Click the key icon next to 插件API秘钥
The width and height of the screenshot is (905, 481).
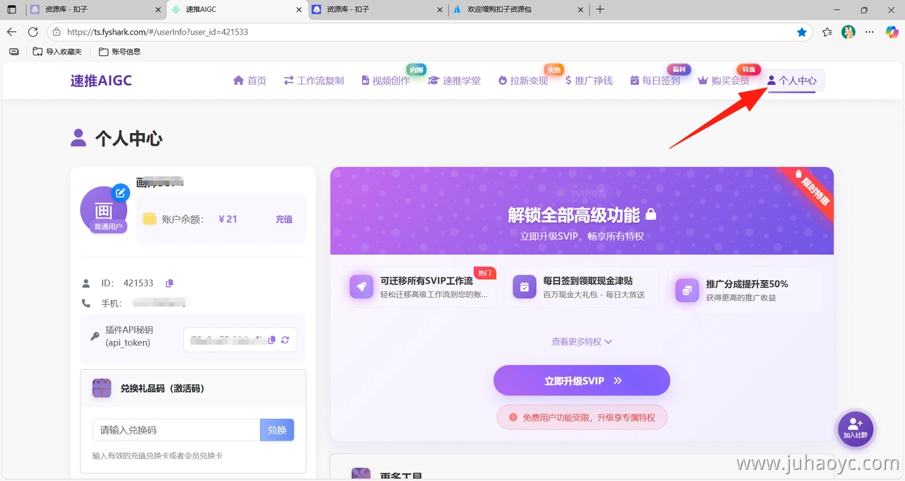pos(95,337)
